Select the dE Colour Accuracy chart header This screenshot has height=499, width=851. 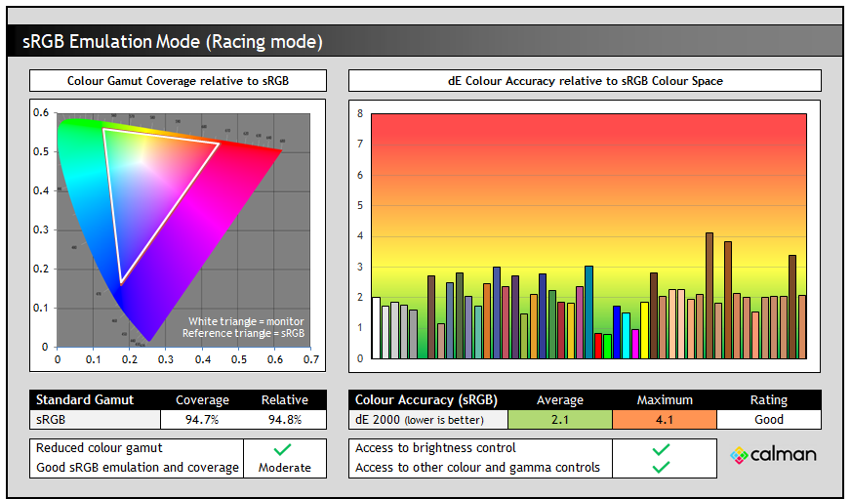(x=584, y=80)
